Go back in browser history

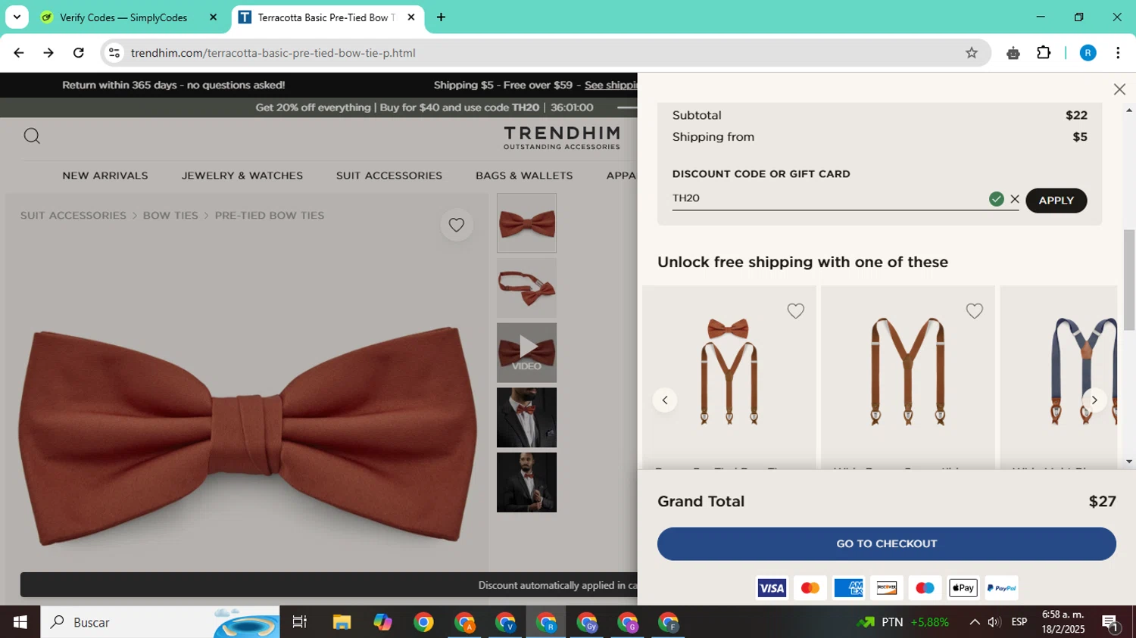pos(18,53)
